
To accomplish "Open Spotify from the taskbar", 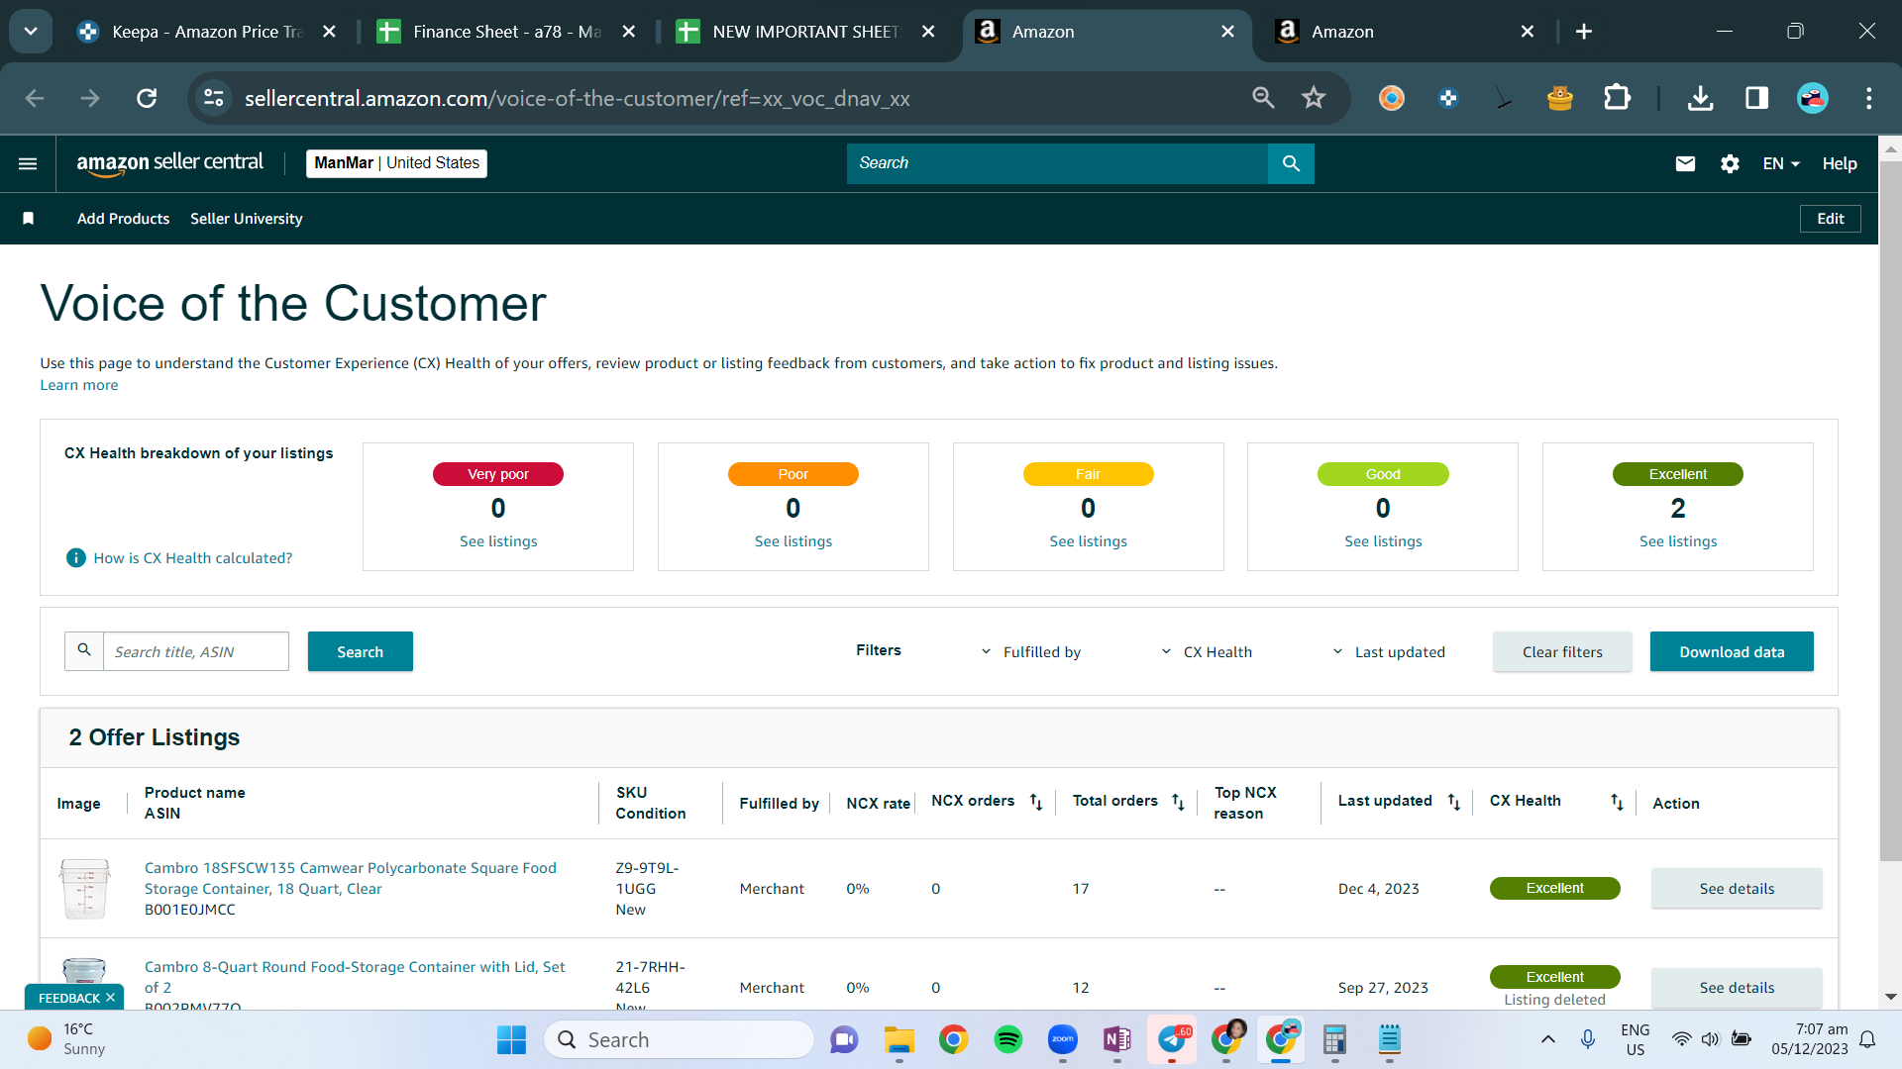I will pos(1008,1039).
